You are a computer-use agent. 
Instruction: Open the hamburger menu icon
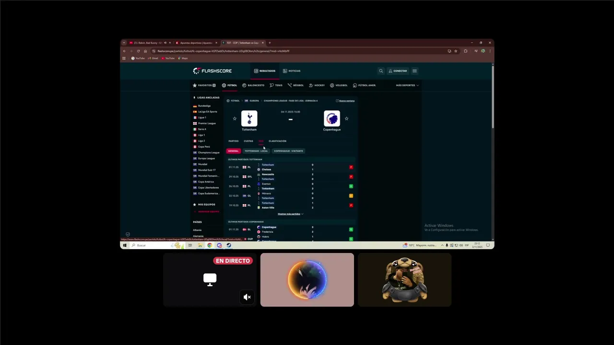pos(414,71)
